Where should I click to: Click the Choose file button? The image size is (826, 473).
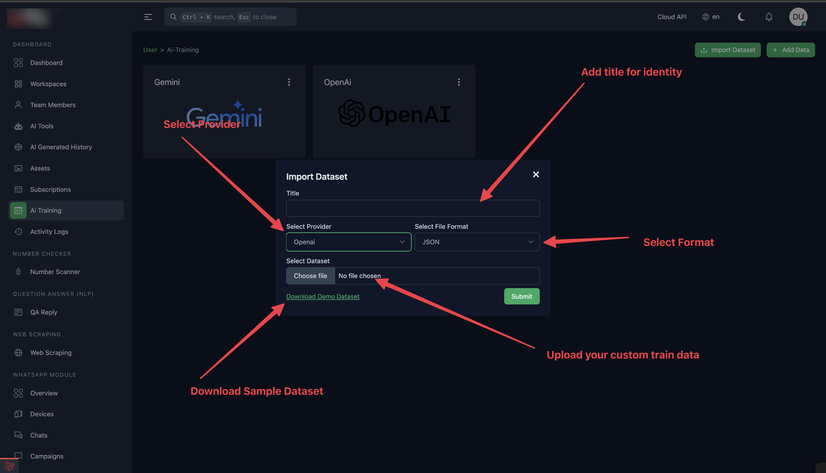tap(310, 276)
